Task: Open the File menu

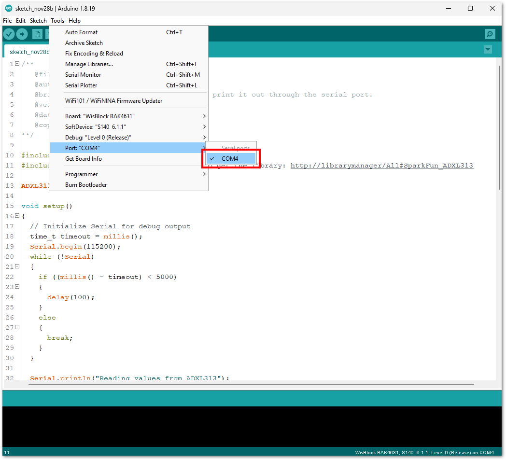Action: [x=7, y=21]
